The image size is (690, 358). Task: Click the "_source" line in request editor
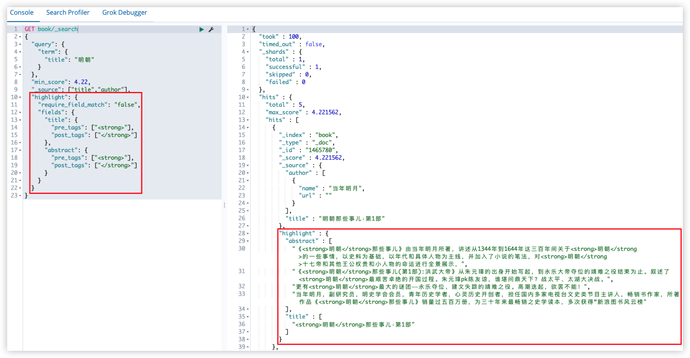[x=81, y=90]
